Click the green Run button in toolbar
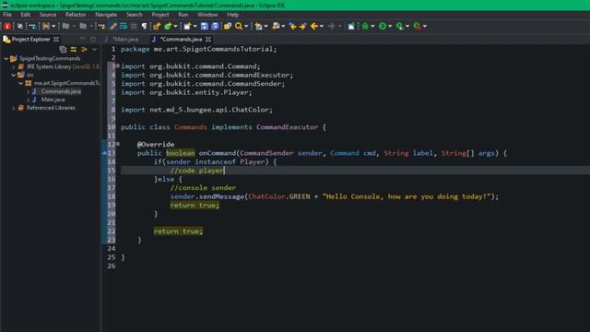Image resolution: width=590 pixels, height=332 pixels. 383,26
